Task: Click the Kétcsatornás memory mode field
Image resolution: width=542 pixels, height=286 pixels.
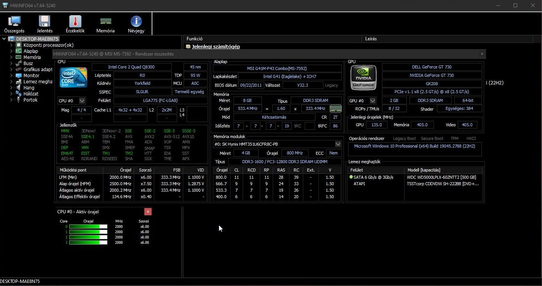Action: tap(274, 117)
